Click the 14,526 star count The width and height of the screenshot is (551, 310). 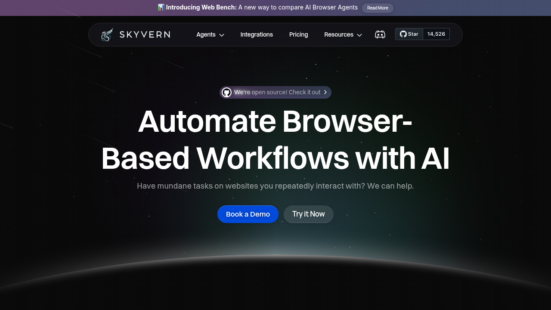[436, 34]
